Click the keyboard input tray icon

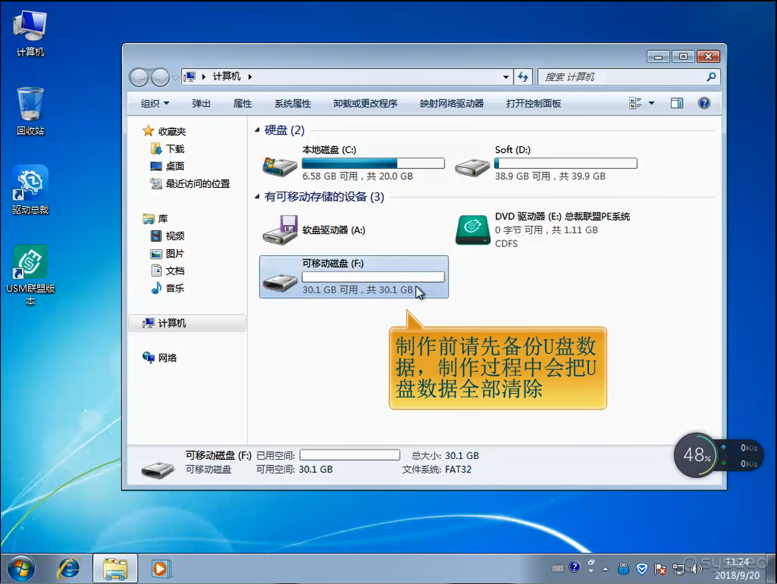tap(558, 568)
